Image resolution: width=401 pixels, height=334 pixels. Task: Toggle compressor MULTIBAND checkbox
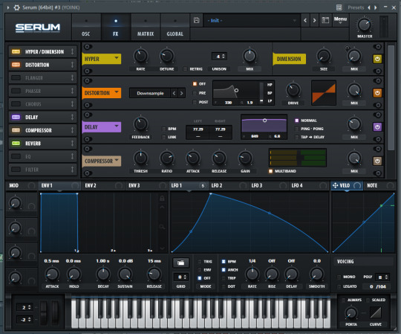270,171
